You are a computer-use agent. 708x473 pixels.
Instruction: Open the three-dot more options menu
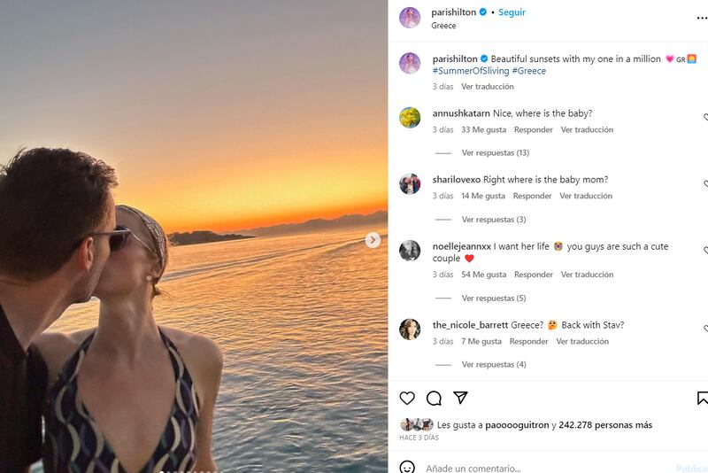pyautogui.click(x=702, y=17)
